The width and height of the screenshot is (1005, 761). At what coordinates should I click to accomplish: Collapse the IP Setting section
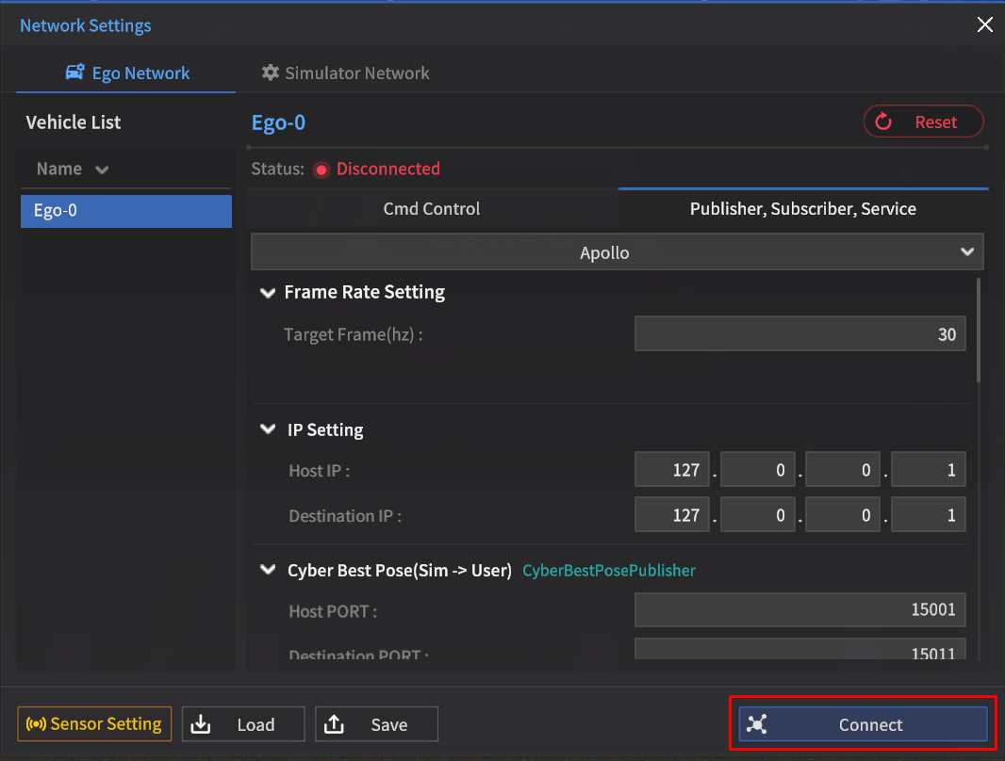267,430
